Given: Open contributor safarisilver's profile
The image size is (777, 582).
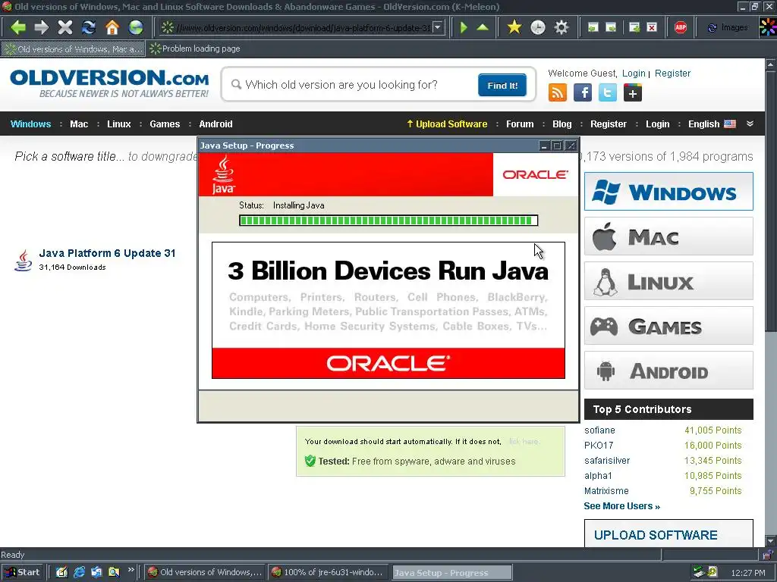Looking at the screenshot, I should (x=607, y=460).
